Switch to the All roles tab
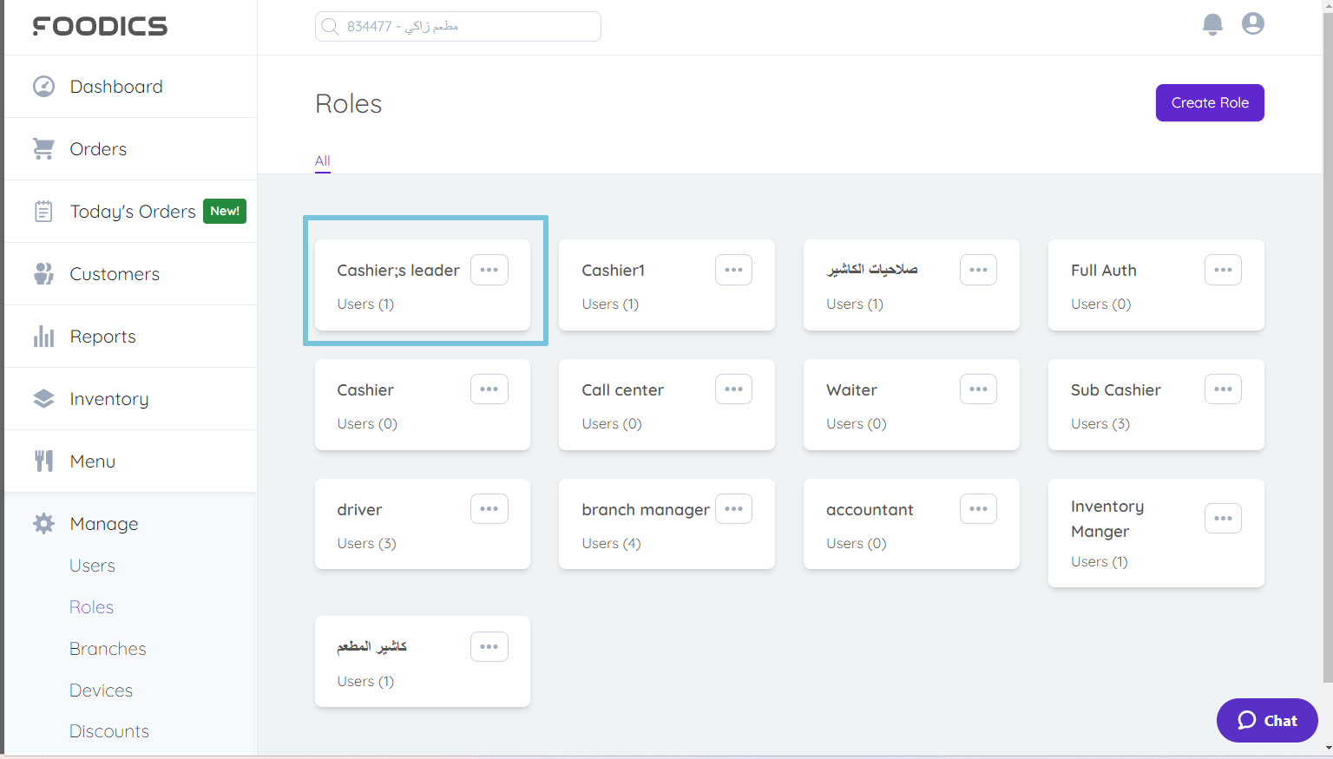The image size is (1333, 759). pos(322,160)
